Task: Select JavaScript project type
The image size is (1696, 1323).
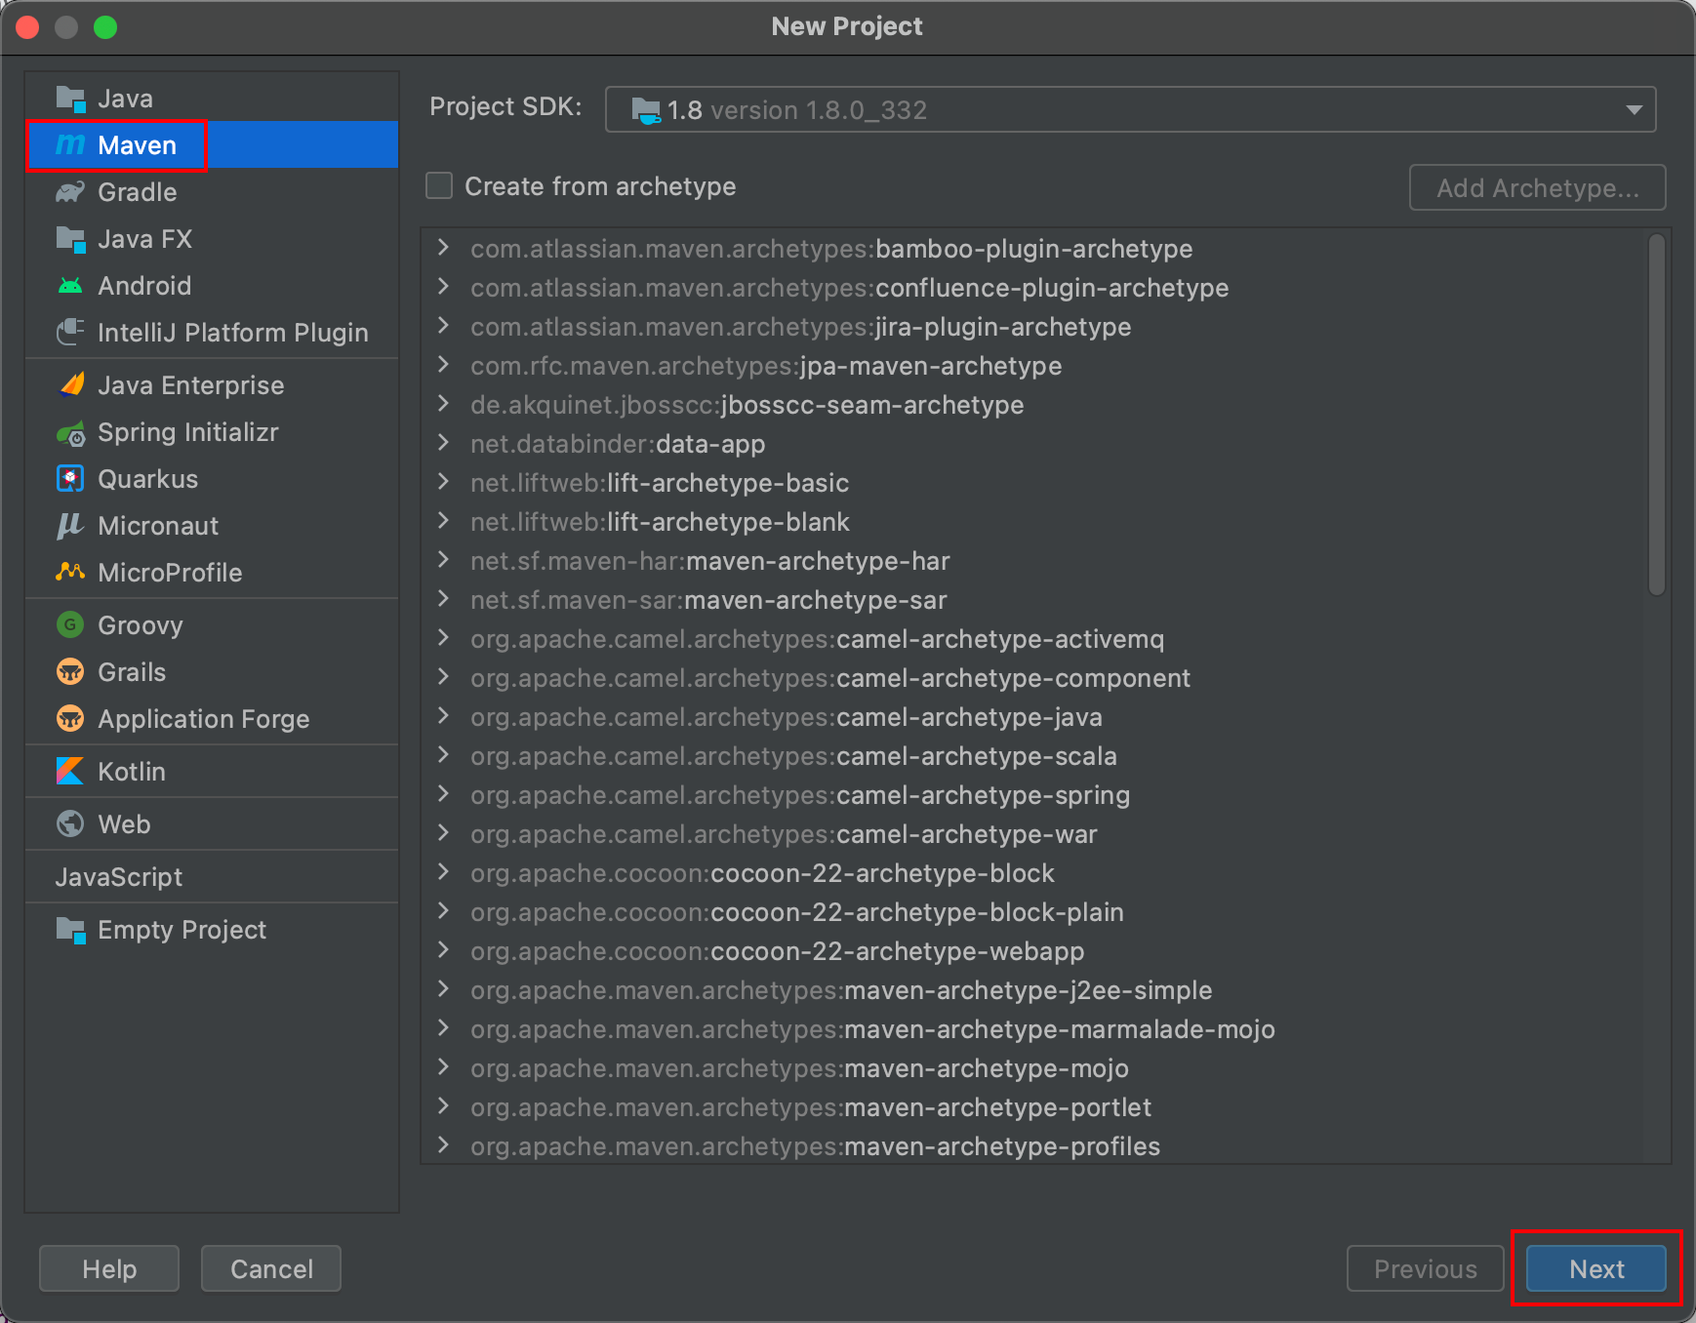Action: pos(212,877)
